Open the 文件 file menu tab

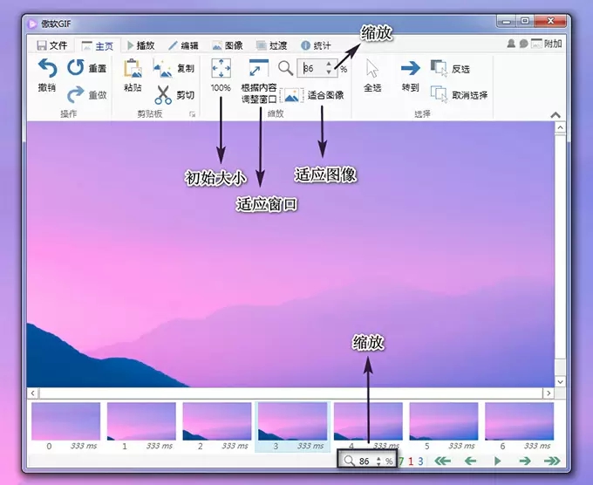[x=51, y=44]
